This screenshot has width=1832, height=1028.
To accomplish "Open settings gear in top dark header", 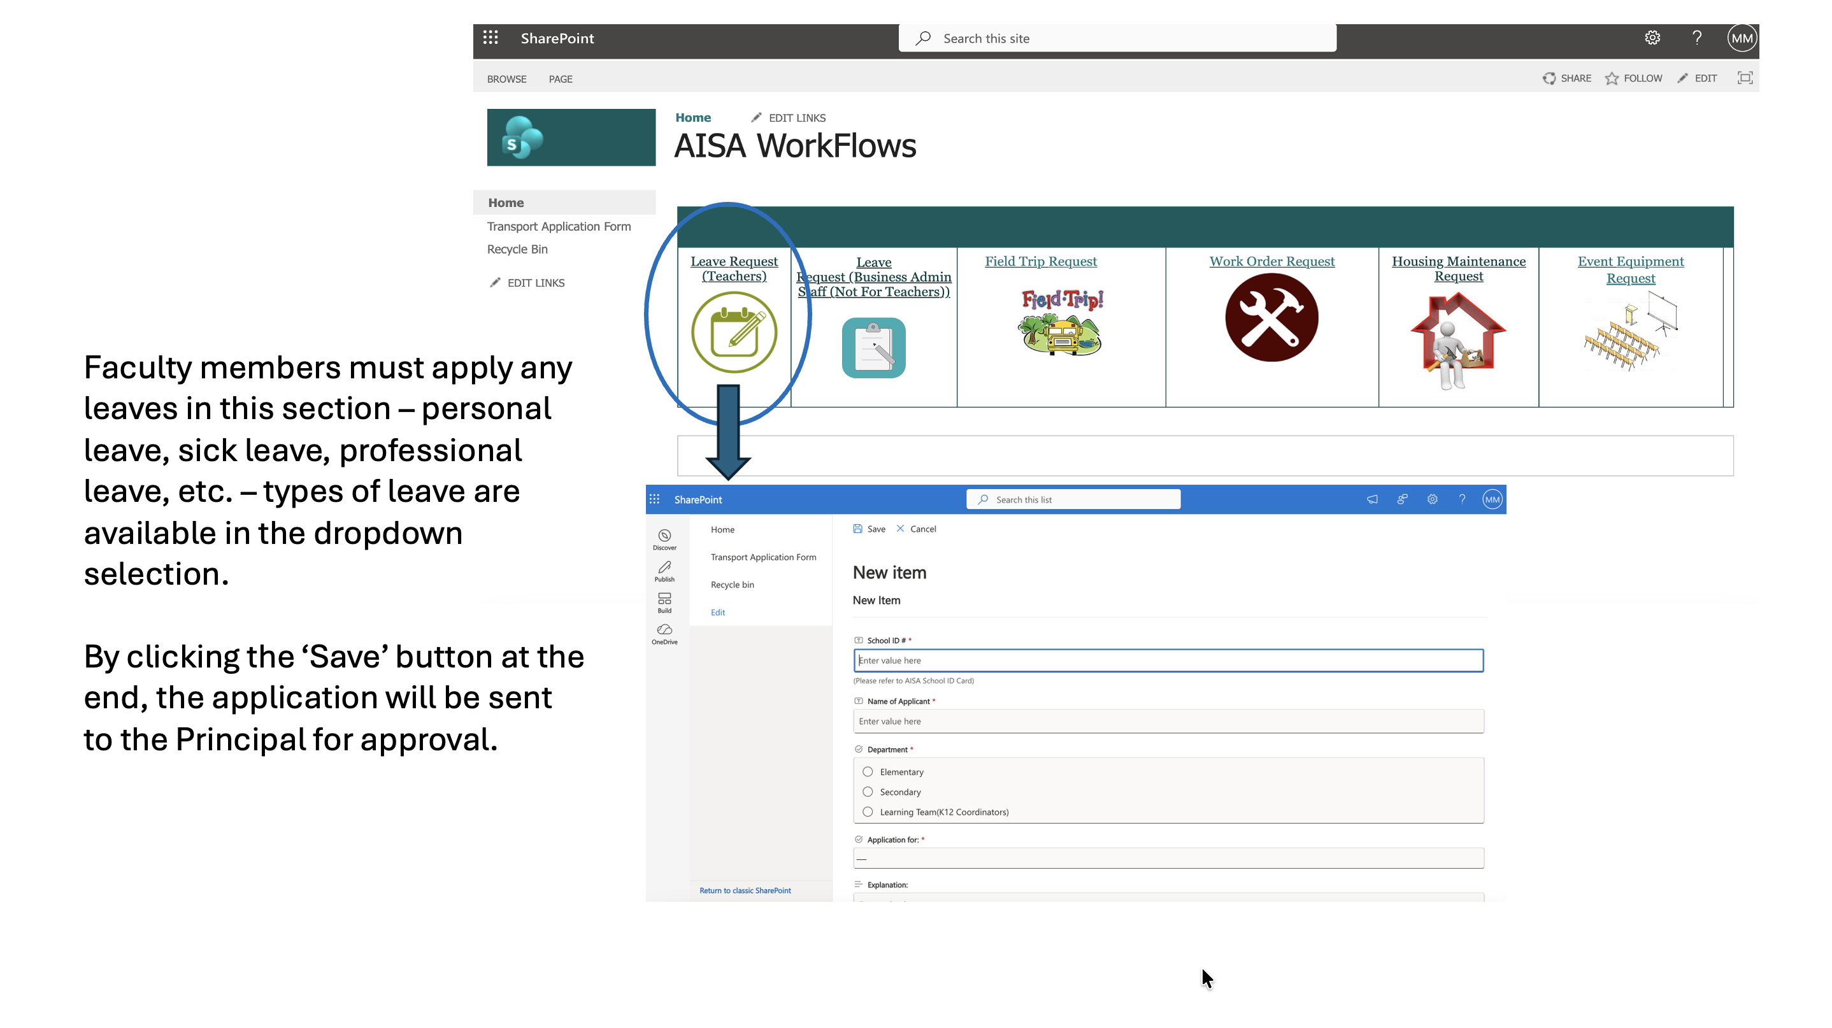I will (x=1652, y=38).
